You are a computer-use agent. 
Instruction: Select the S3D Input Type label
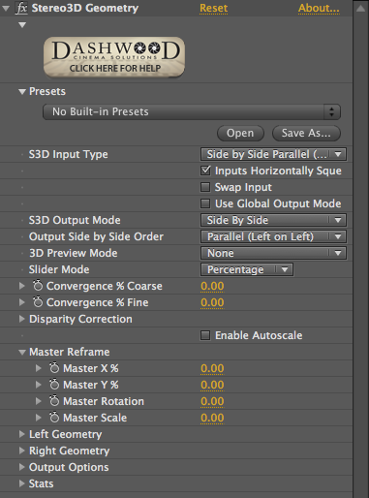coord(68,154)
